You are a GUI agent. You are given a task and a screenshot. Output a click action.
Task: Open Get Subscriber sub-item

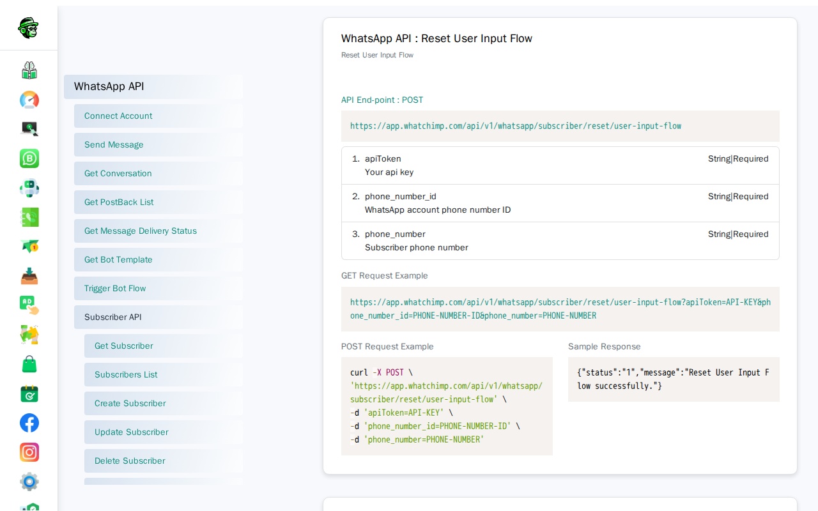pos(164,346)
